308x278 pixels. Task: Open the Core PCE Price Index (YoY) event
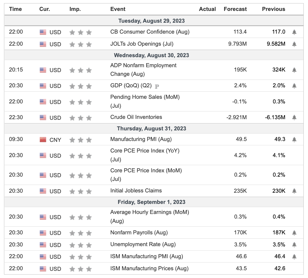(145, 150)
